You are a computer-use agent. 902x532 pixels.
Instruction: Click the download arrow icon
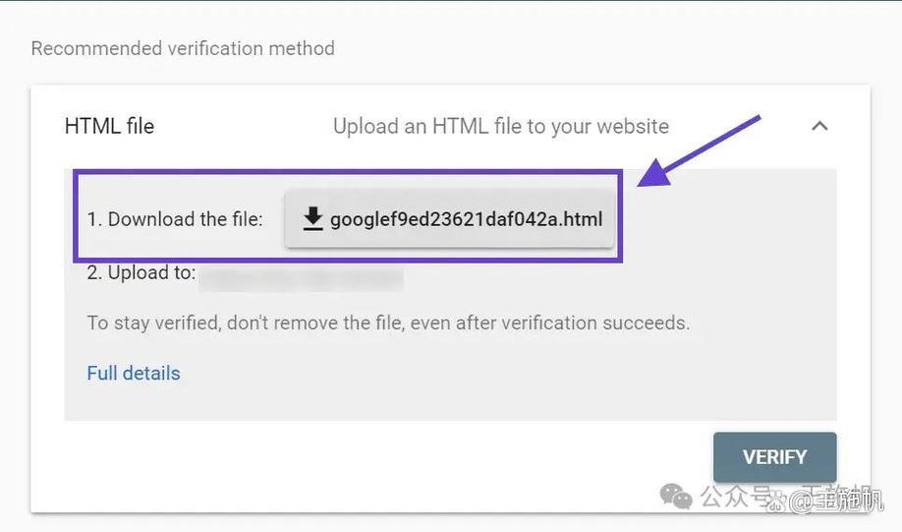[312, 218]
